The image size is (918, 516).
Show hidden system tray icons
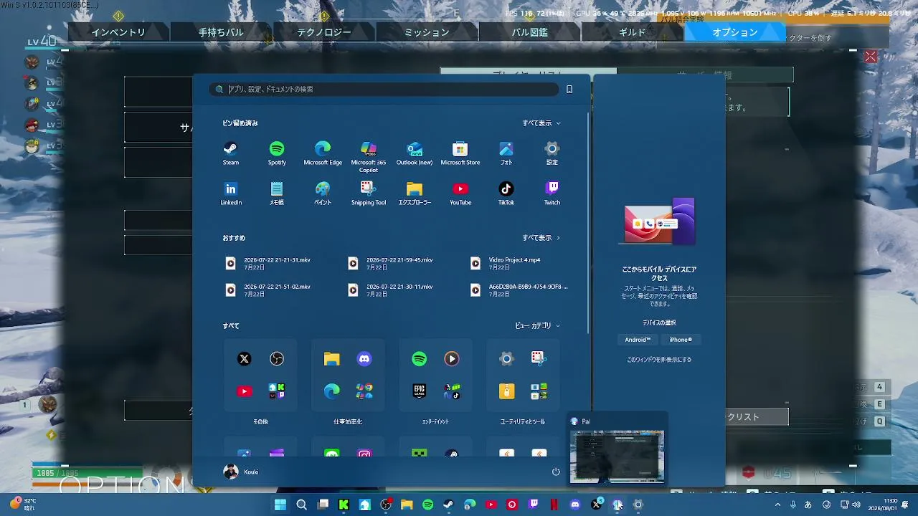[777, 505]
